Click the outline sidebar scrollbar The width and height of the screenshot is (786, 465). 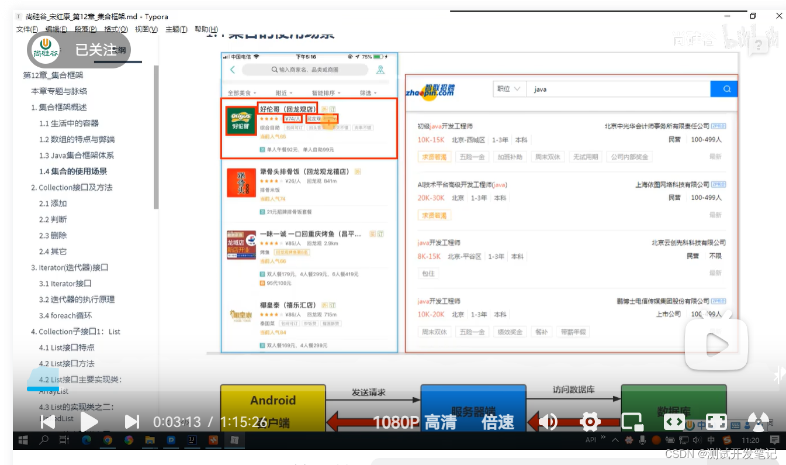[156, 137]
